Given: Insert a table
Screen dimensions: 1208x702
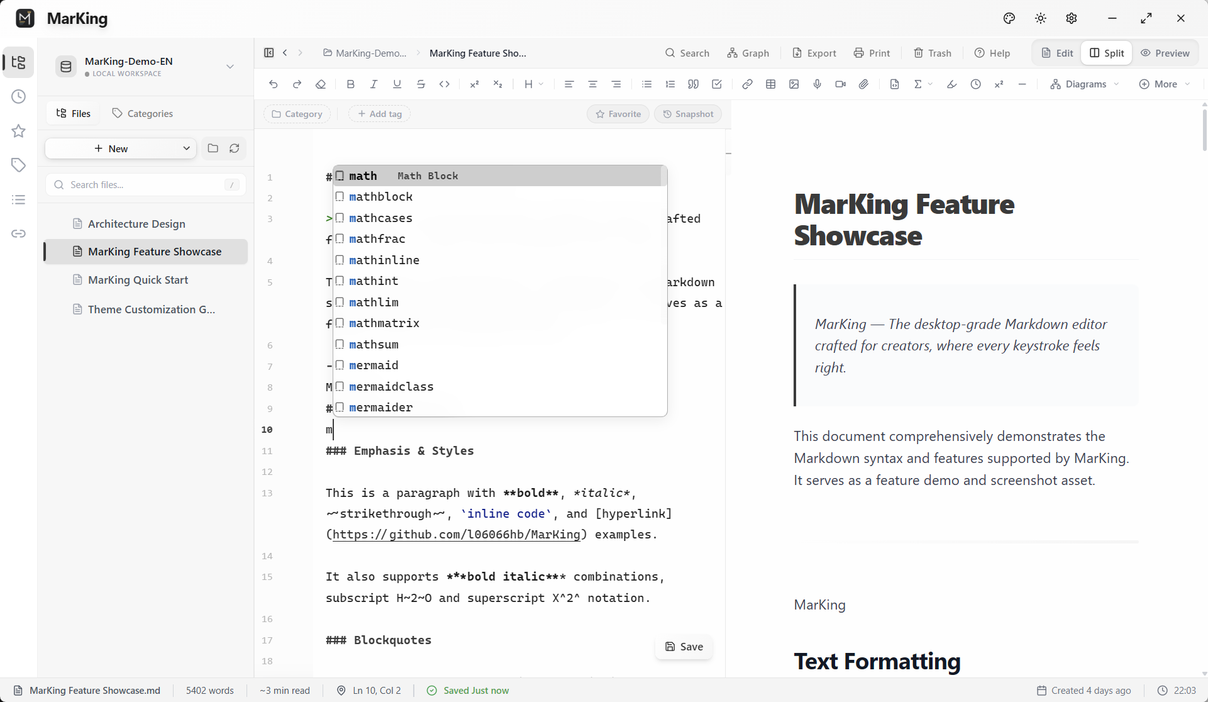Looking at the screenshot, I should [x=770, y=84].
